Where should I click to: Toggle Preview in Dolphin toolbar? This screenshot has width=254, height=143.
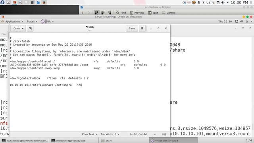point(137,13)
